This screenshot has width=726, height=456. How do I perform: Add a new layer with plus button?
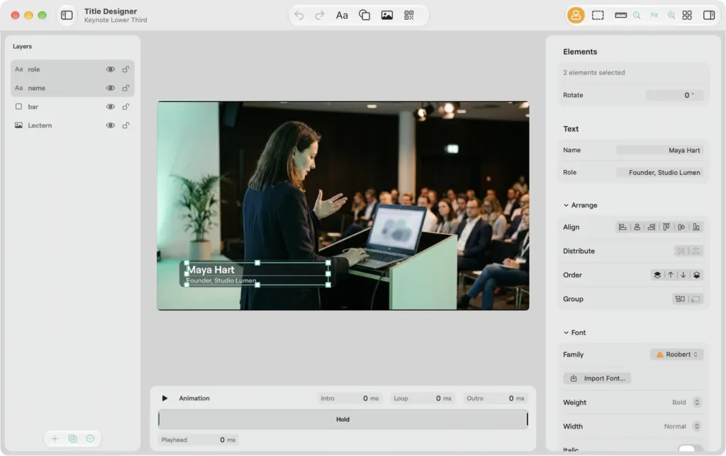click(55, 439)
